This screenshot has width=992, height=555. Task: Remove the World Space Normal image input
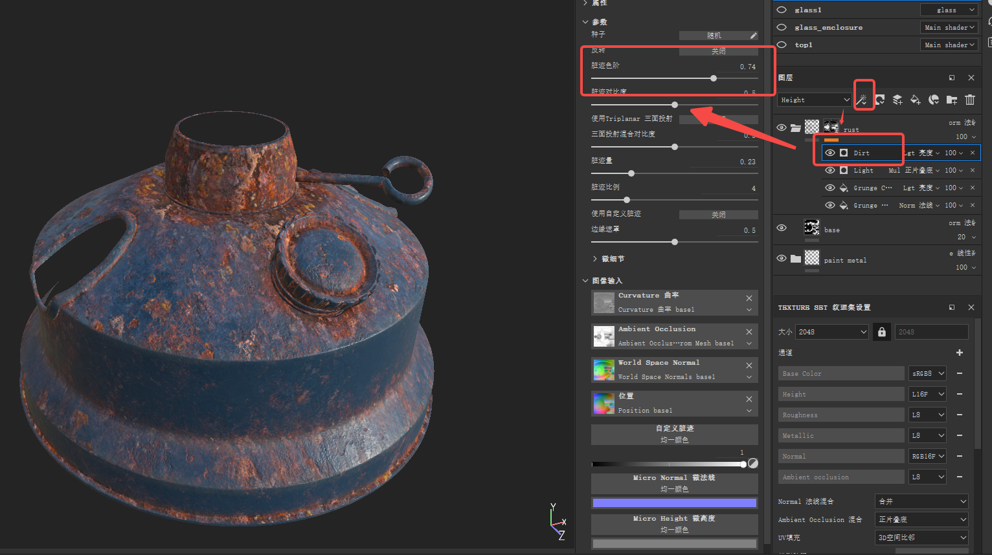click(x=749, y=365)
